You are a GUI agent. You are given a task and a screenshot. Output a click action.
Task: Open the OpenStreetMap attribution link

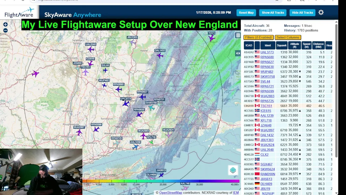tap(171, 193)
